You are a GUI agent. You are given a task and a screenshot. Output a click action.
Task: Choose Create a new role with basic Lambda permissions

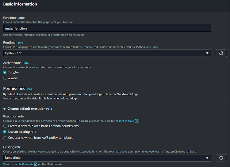pos(5,126)
